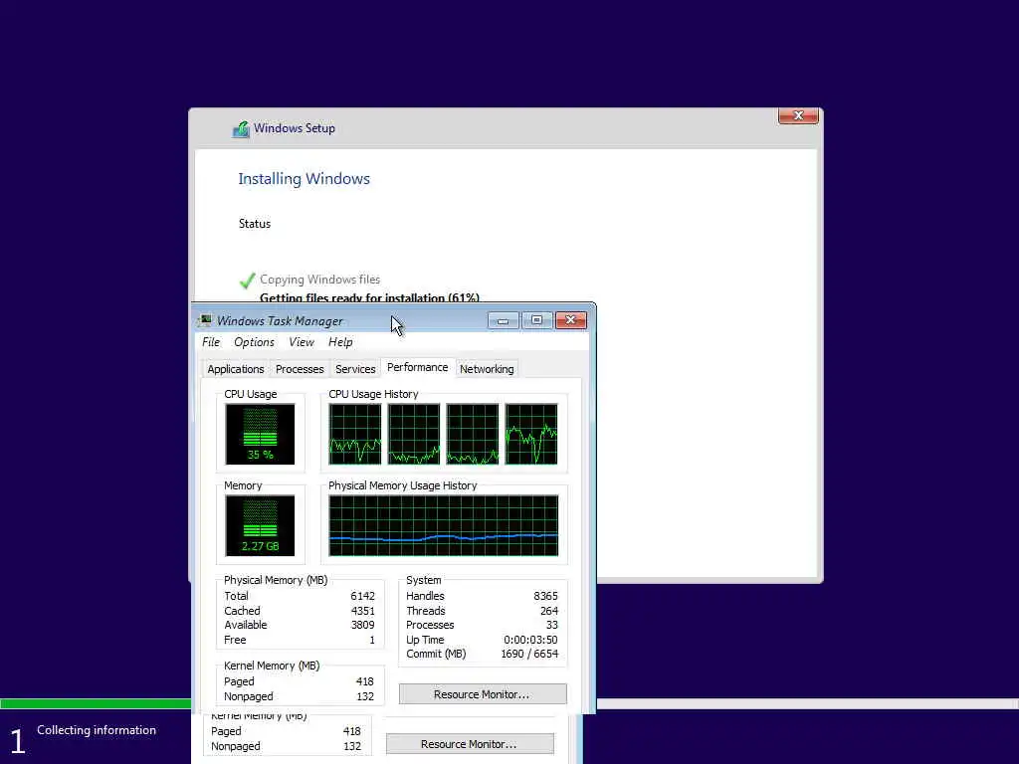Open the File menu in Task Manager
Image resolution: width=1019 pixels, height=764 pixels.
(x=211, y=342)
